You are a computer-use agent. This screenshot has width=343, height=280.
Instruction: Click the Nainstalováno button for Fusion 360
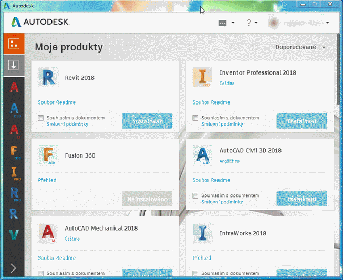point(147,199)
